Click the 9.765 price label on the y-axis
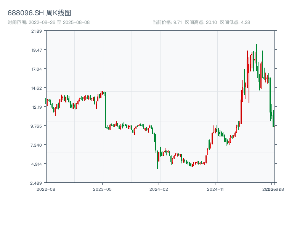 (x=37, y=126)
